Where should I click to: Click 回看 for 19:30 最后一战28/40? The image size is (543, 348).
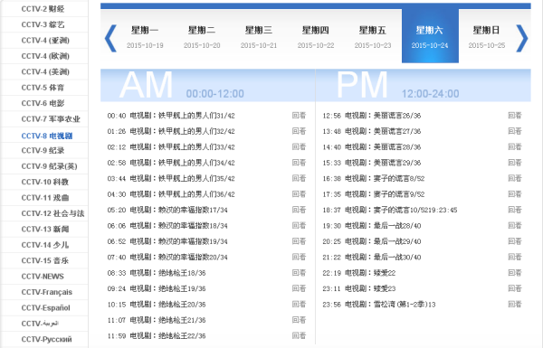[x=515, y=226]
